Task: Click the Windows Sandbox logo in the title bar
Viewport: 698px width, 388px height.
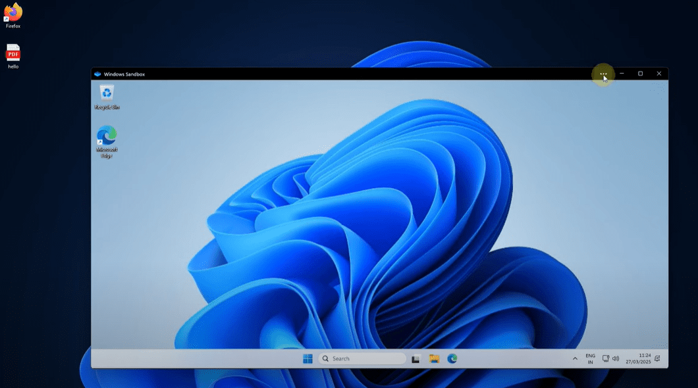Action: pyautogui.click(x=96, y=74)
